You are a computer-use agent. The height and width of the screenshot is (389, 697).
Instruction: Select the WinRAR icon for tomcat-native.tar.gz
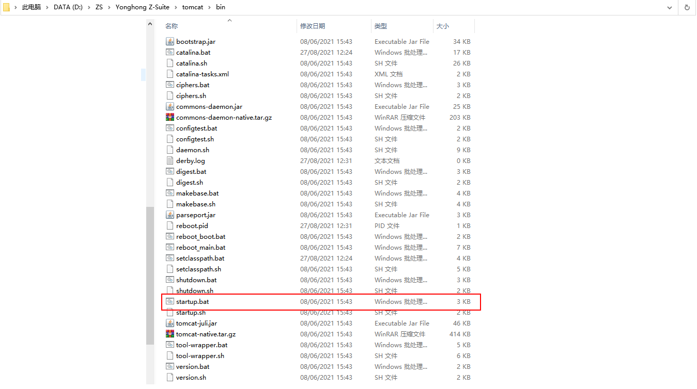[x=170, y=334]
